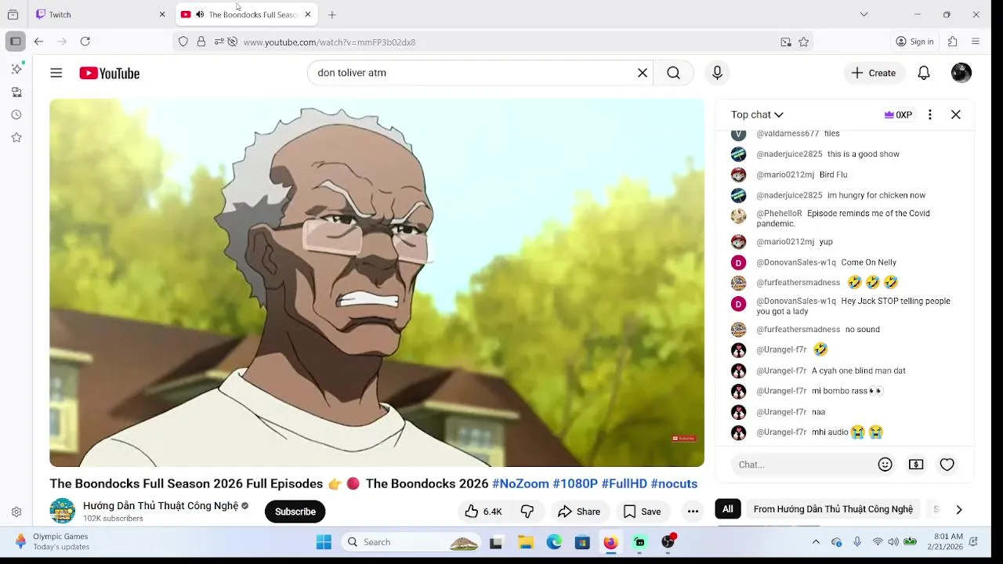The image size is (1003, 564).
Task: Select From Hướng Dẫn Thủ Thuật chip
Action: [833, 509]
